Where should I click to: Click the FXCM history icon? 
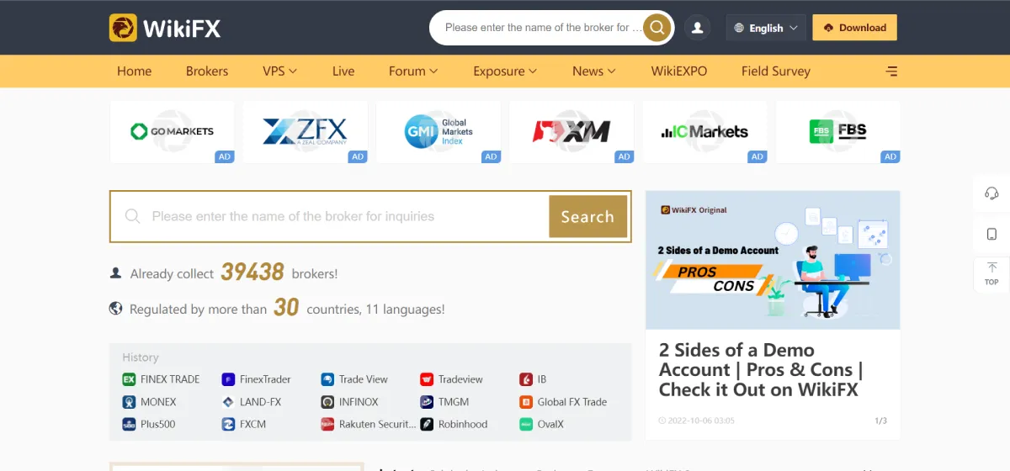(228, 425)
